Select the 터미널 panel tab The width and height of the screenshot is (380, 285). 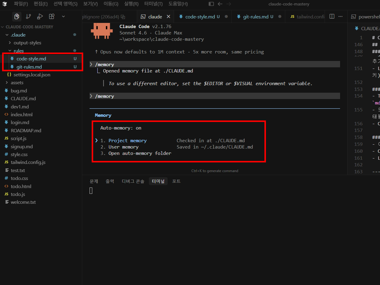tap(158, 181)
